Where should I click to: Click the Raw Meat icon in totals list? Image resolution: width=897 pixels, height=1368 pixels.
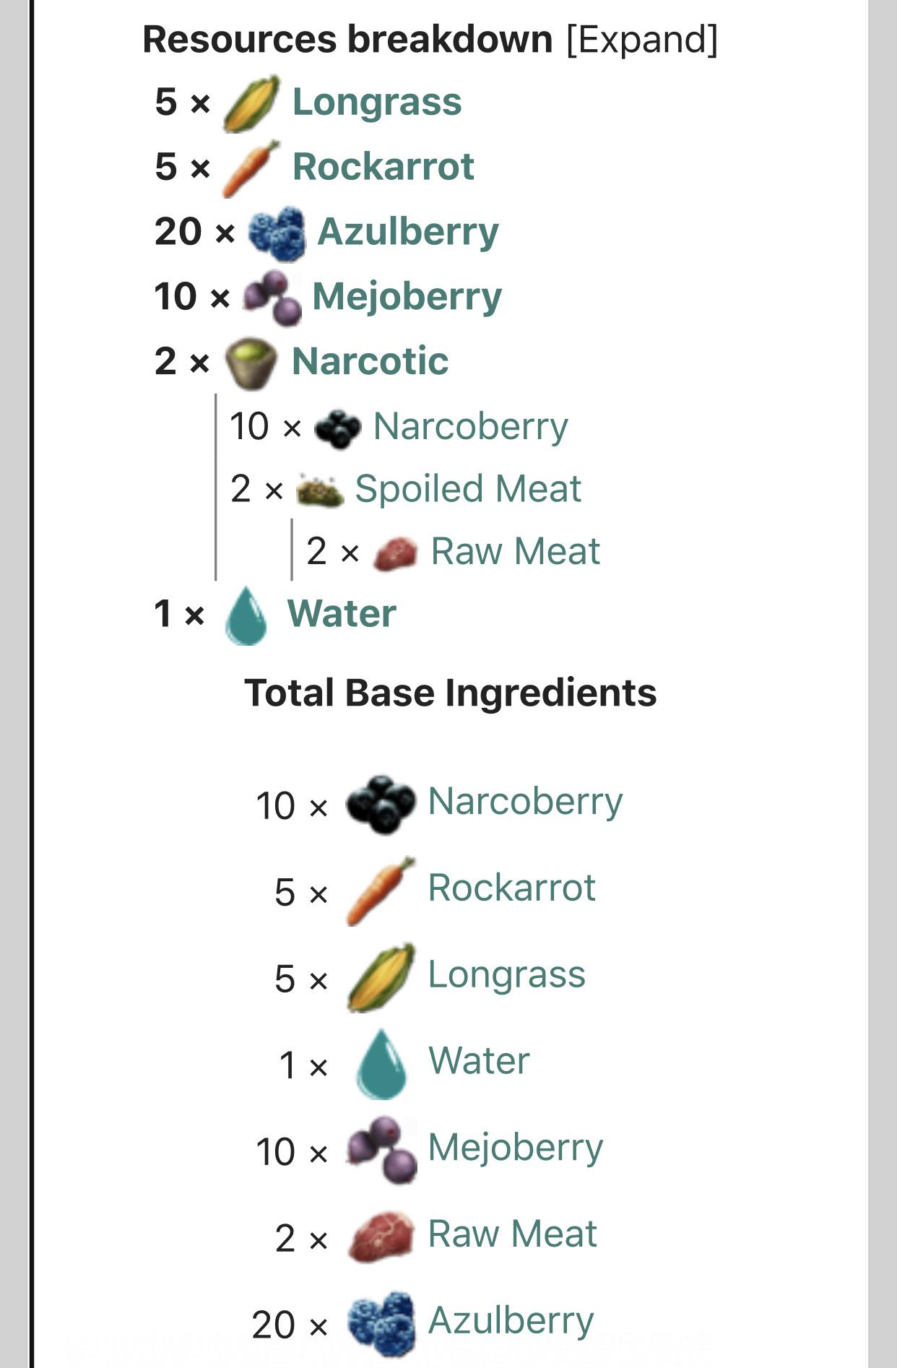[381, 1237]
